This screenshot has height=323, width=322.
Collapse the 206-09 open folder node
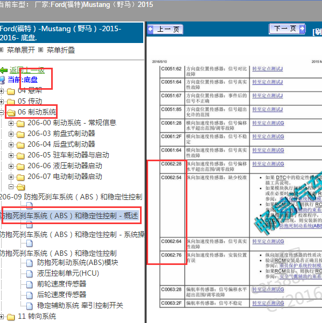11,186
